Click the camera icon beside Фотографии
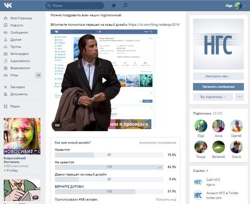Screen dimensions: 250x204 pos(6,54)
